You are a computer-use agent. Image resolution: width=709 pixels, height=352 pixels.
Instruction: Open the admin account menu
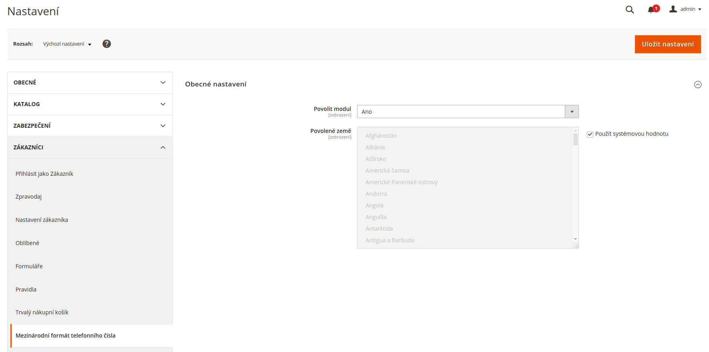point(685,9)
